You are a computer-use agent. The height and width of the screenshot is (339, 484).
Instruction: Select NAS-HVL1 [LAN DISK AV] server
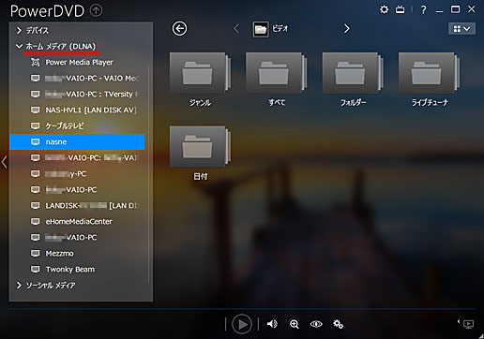click(91, 110)
